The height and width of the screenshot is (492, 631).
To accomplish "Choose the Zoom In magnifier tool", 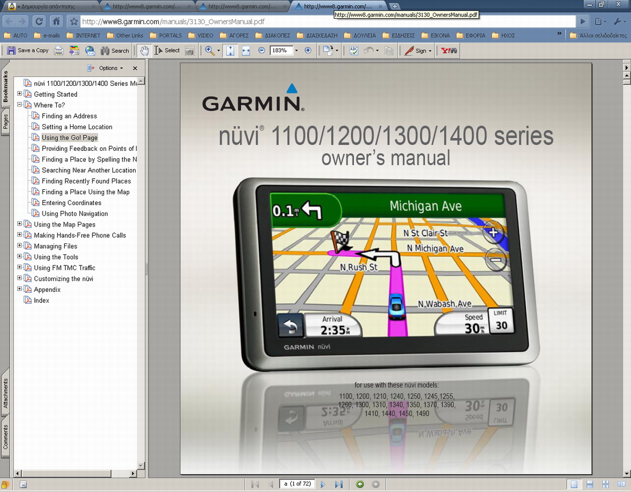I will coord(210,50).
